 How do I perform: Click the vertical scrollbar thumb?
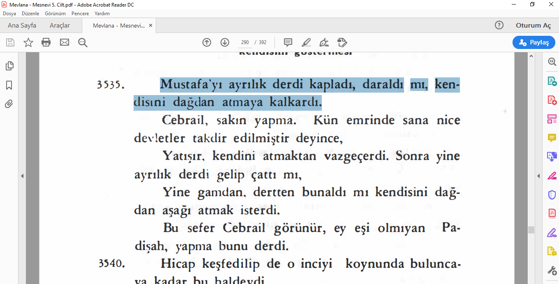click(x=531, y=230)
